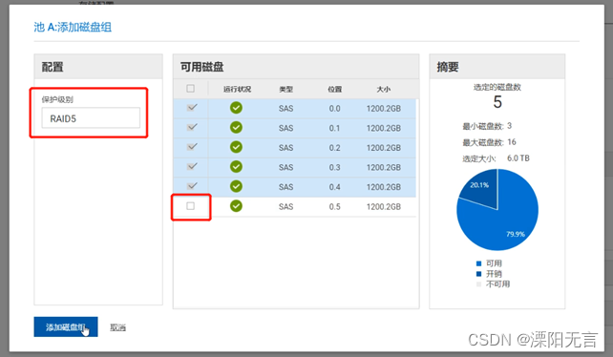Click the 取消 cancel link

pos(117,327)
